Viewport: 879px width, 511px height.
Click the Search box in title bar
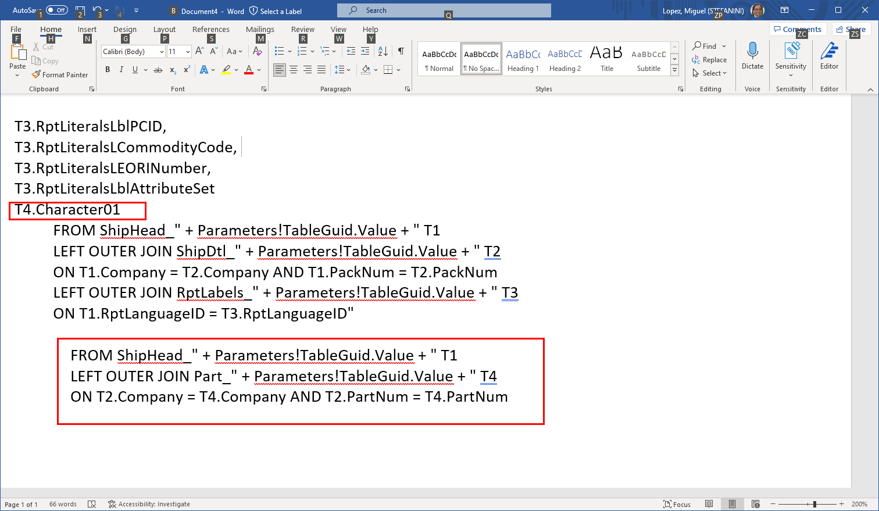[444, 10]
